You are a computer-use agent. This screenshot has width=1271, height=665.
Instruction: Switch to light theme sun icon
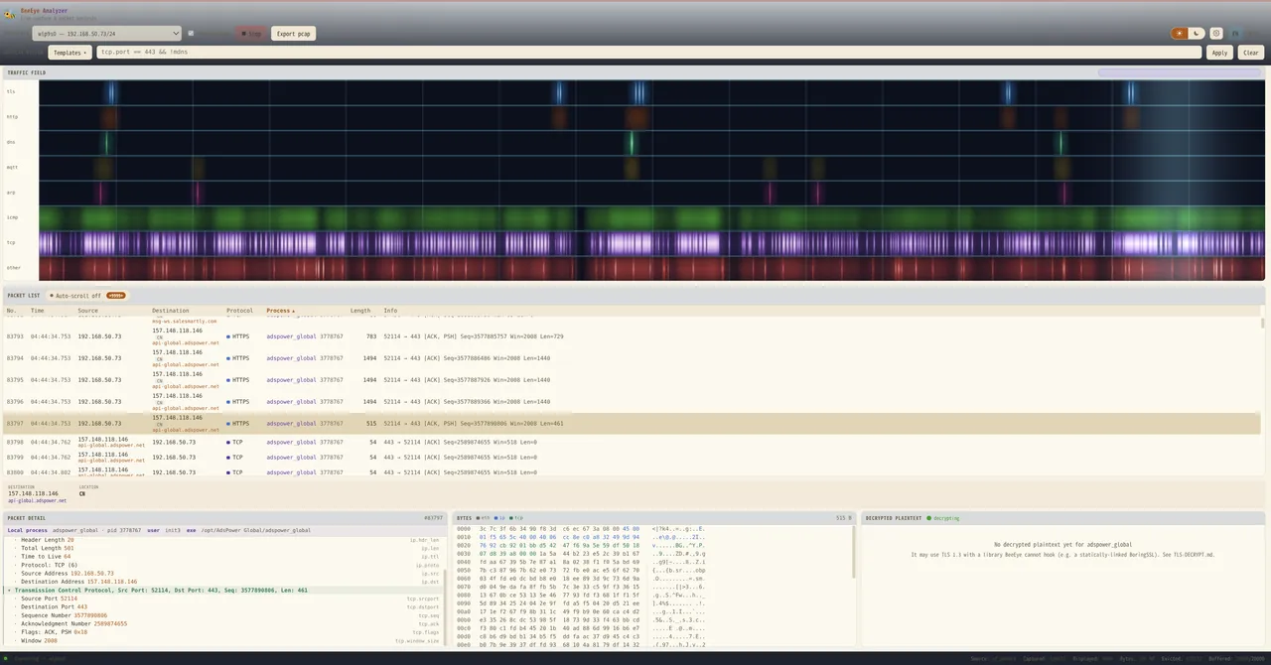pyautogui.click(x=1180, y=34)
